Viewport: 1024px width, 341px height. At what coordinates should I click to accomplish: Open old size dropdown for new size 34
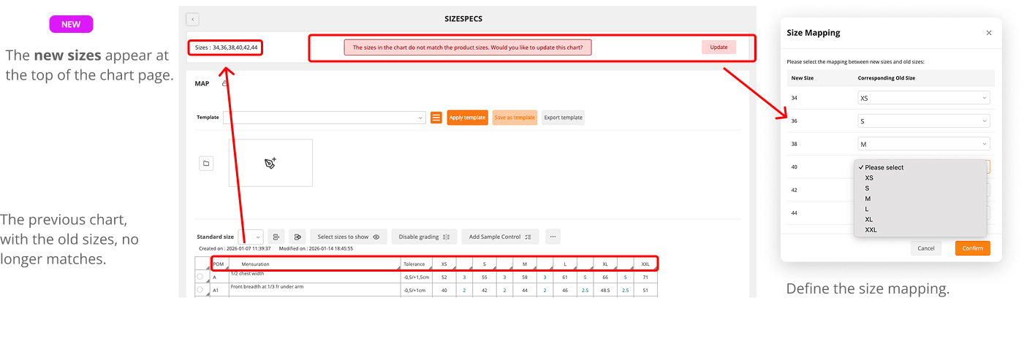924,98
